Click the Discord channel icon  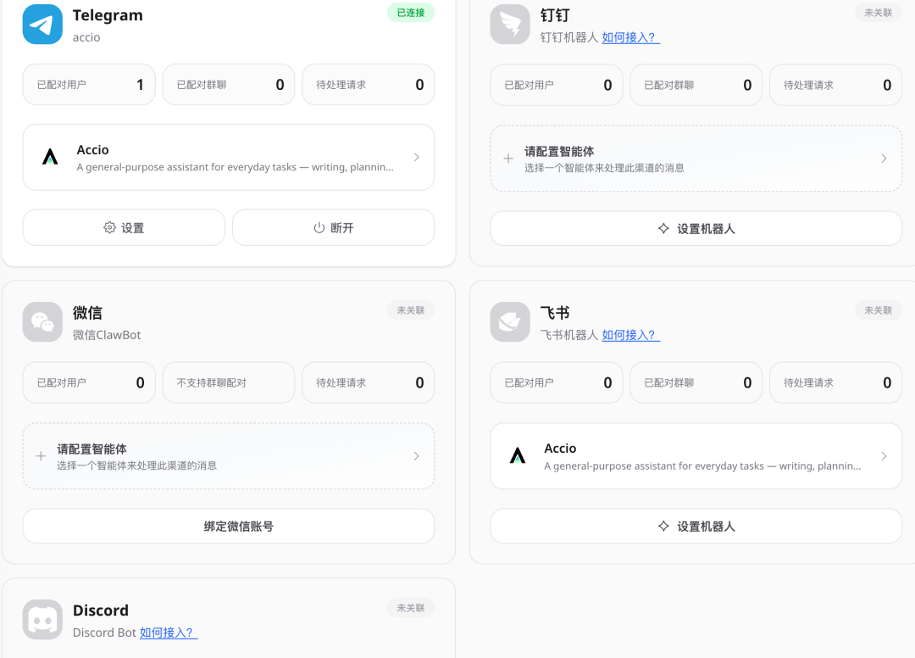tap(42, 619)
